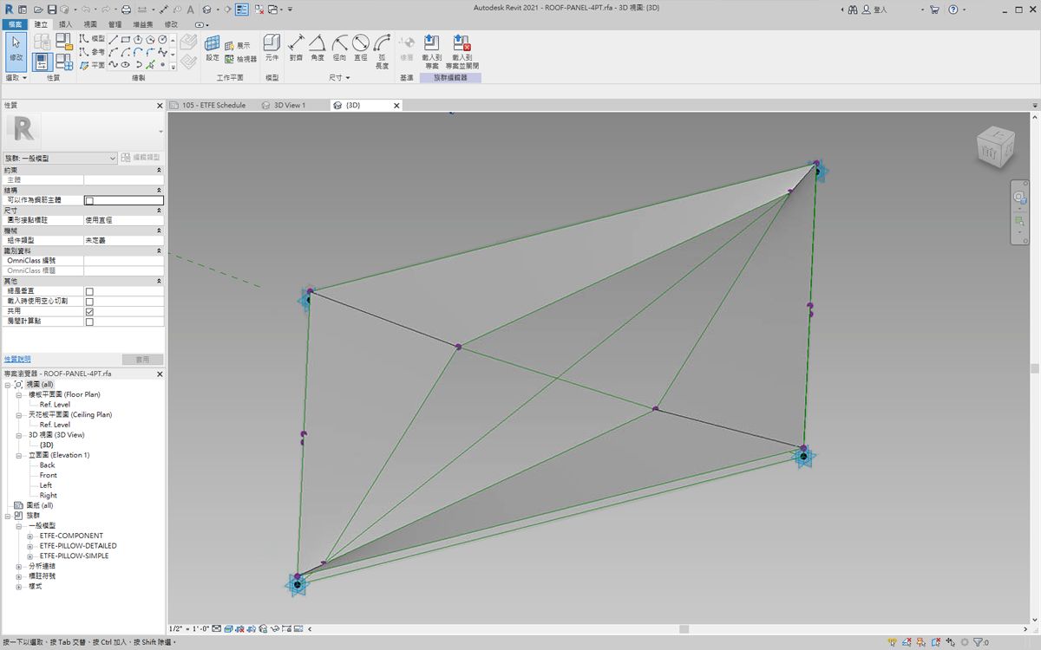Screen dimensions: 1041x650
Task: Switch to the 3D View 1 tab
Action: 290,105
